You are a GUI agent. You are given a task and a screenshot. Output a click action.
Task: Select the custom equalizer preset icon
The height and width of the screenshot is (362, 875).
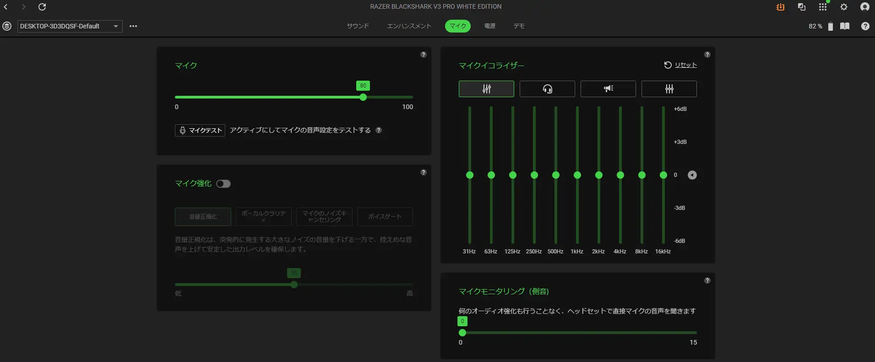[669, 89]
